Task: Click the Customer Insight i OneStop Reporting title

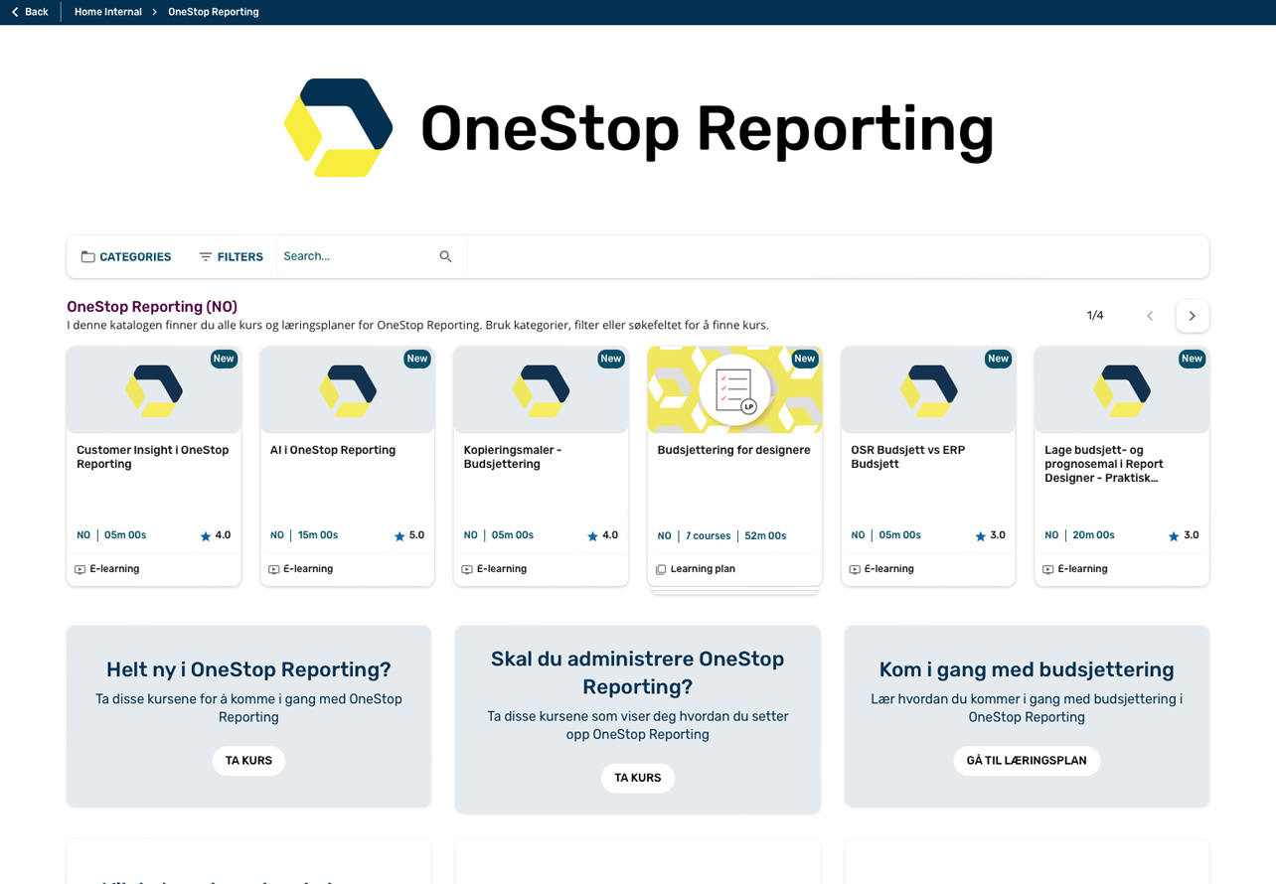Action: (x=153, y=457)
